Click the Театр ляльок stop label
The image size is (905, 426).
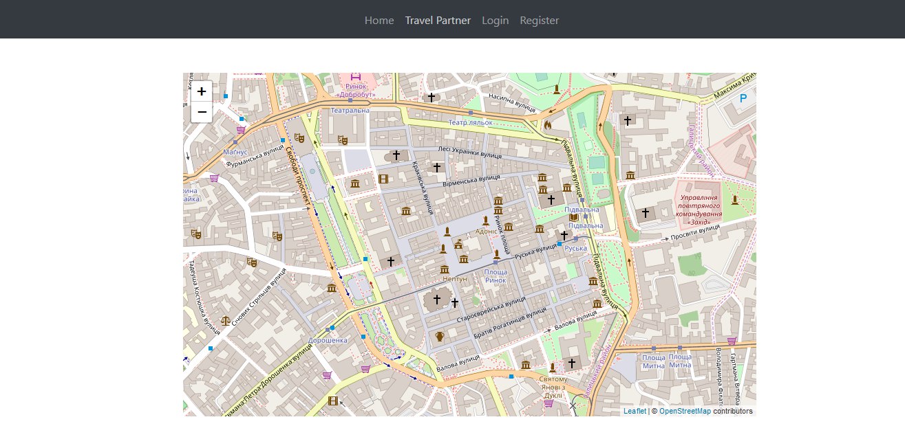point(471,122)
